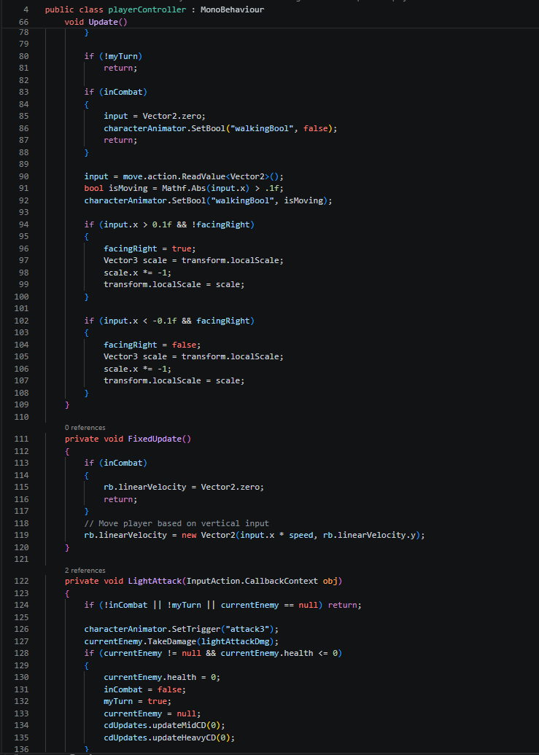Click line number 122 in the gutter

[x=21, y=581]
